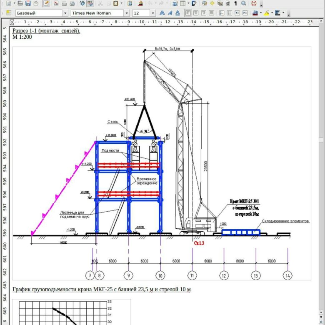The width and height of the screenshot is (325, 325).
Task: Open the font size 12 dropdown
Action: pos(153,13)
